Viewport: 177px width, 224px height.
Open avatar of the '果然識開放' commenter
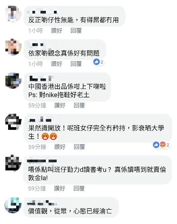(x=13, y=122)
